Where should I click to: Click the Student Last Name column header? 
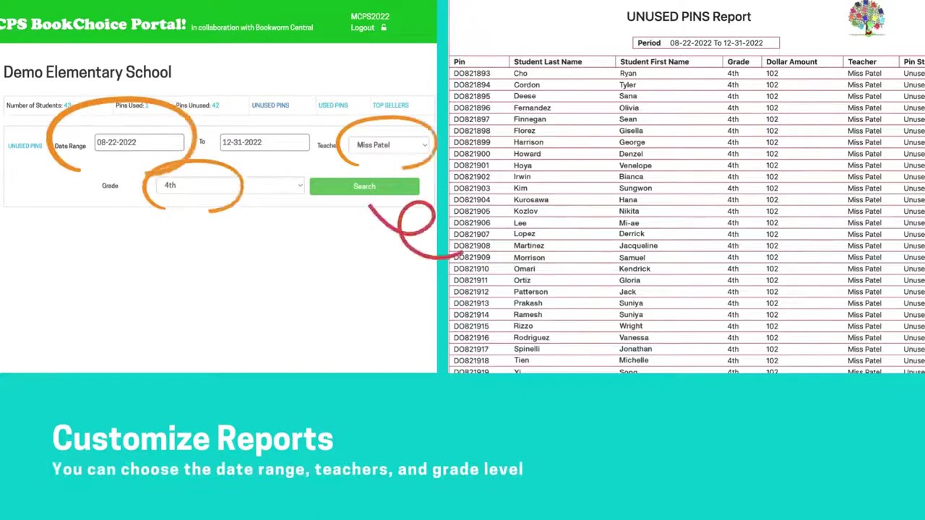[x=548, y=62]
